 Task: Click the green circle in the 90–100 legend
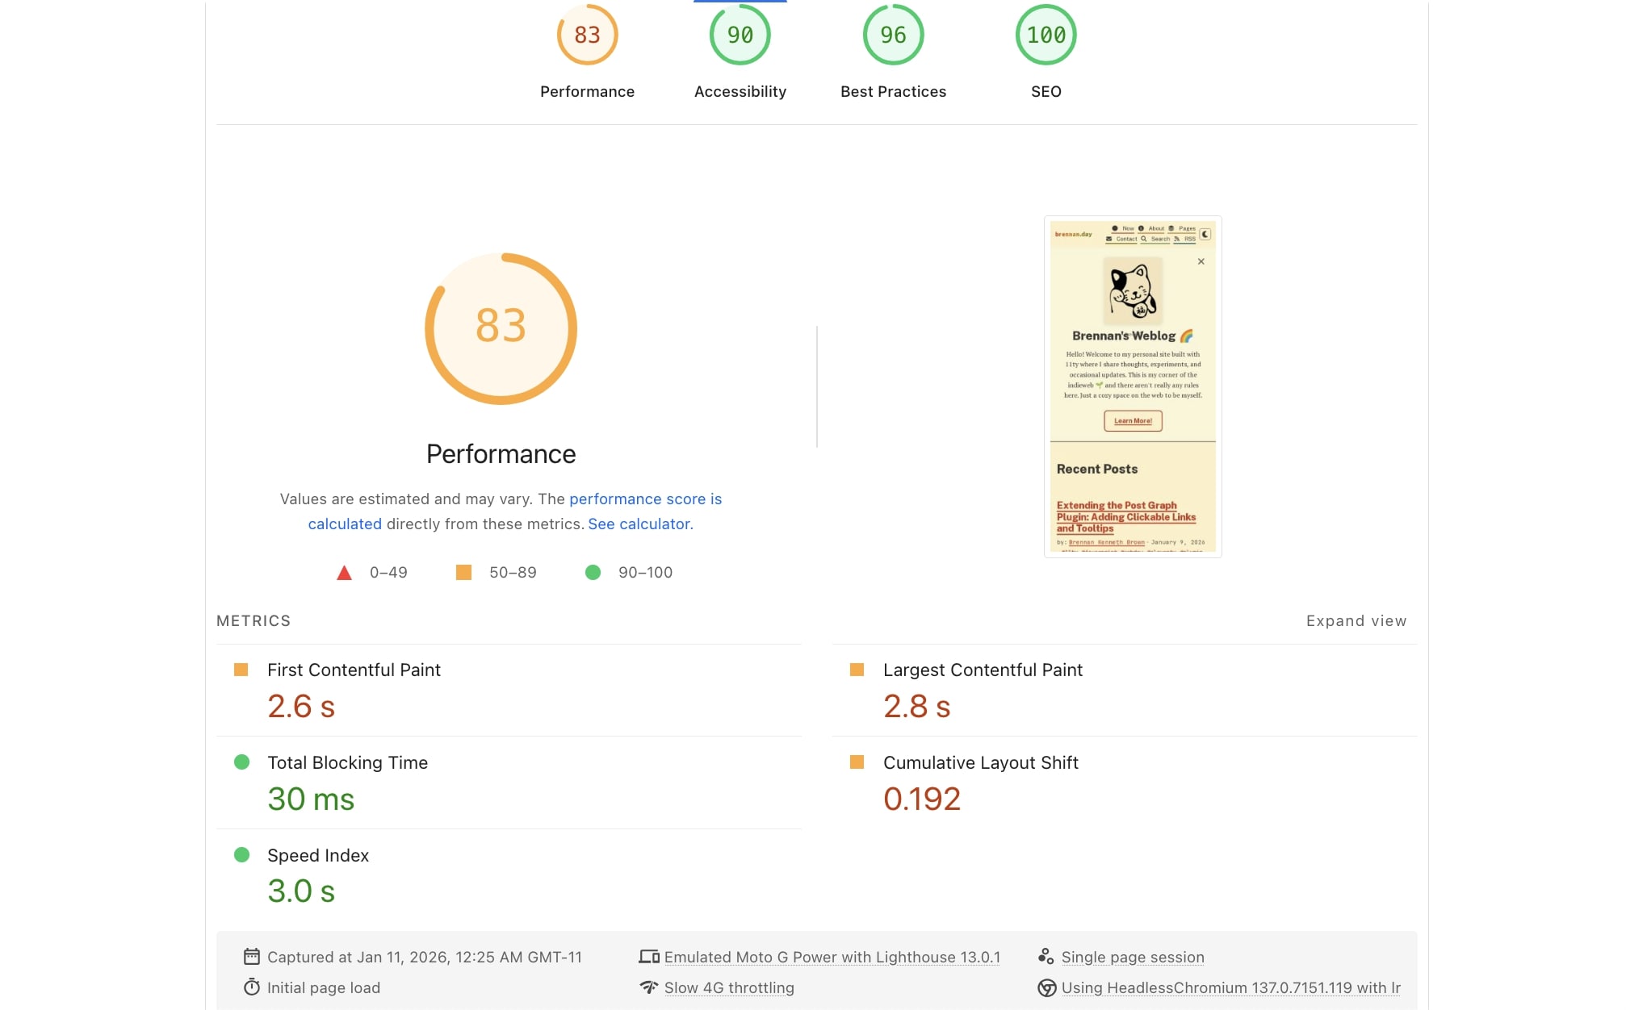(x=594, y=572)
